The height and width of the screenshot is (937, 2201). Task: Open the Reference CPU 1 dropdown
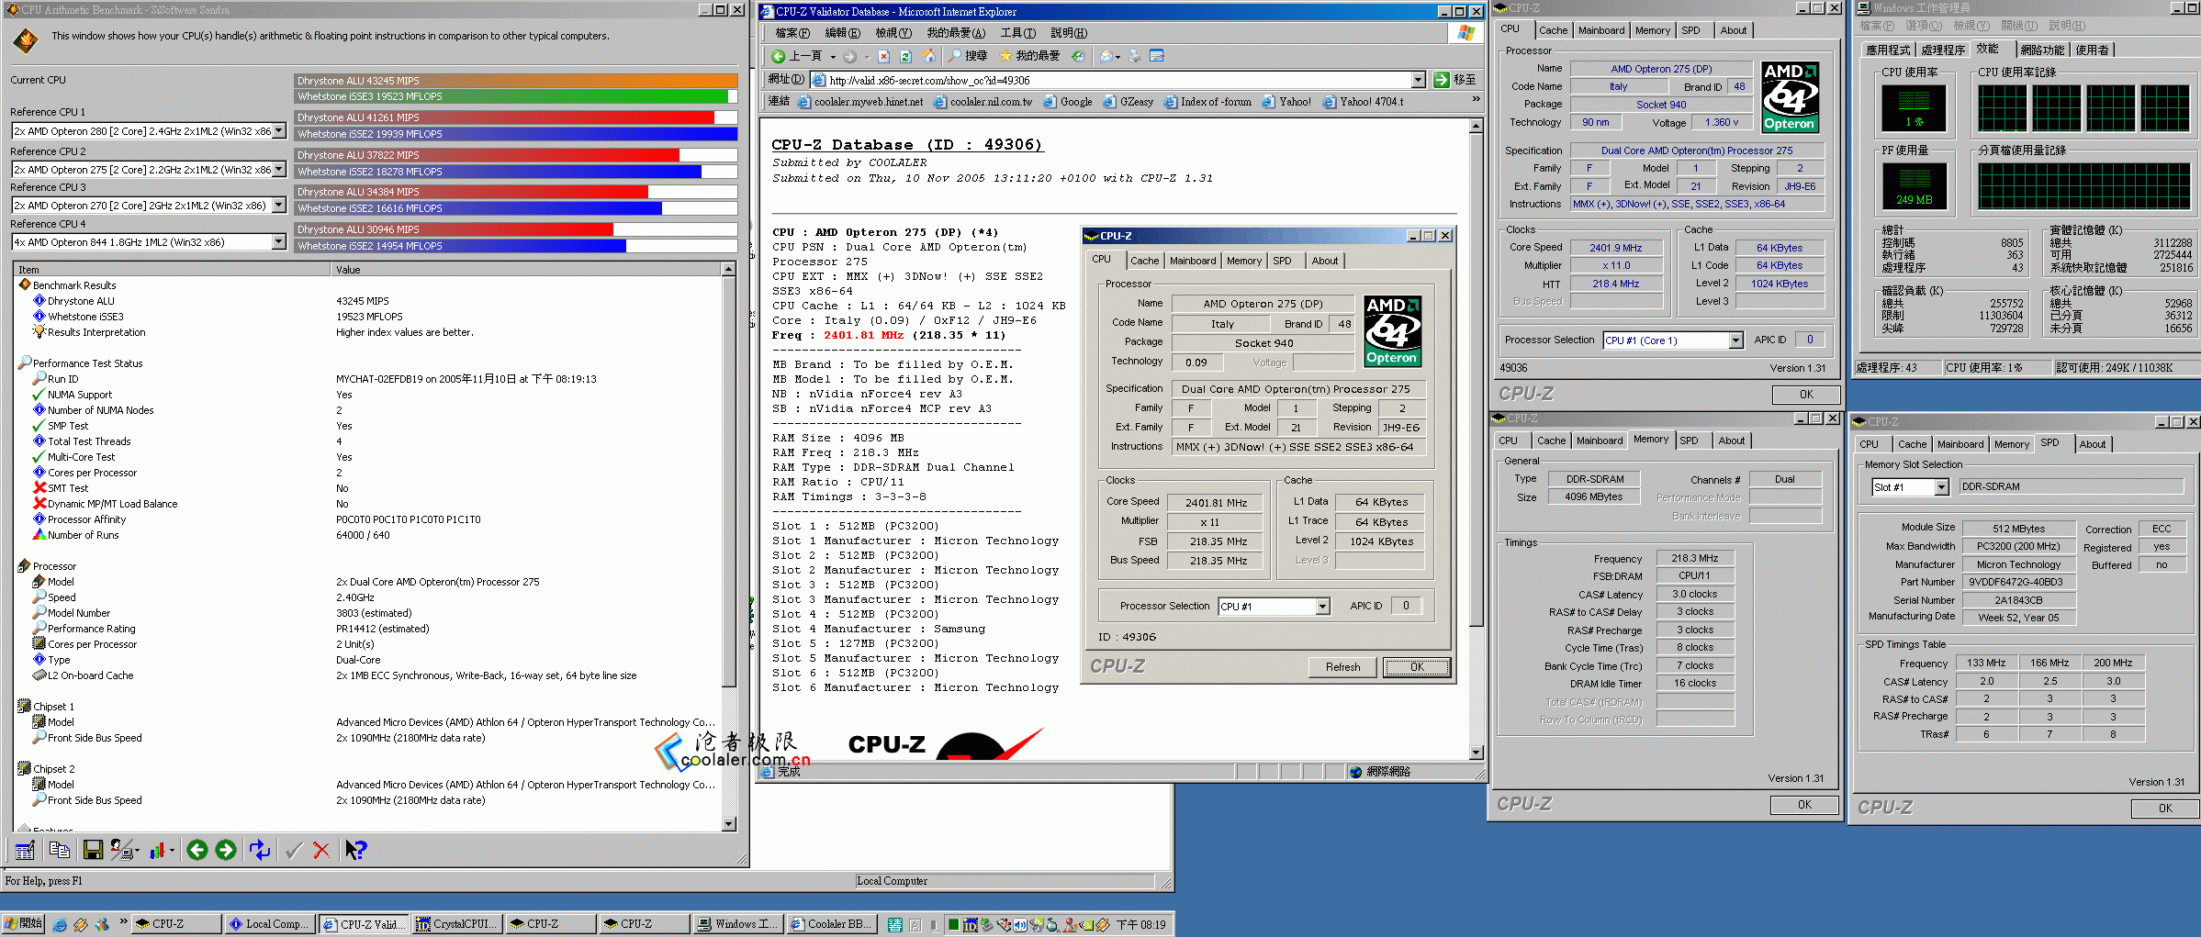(279, 130)
